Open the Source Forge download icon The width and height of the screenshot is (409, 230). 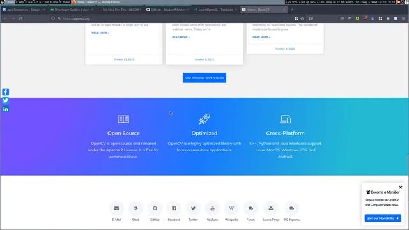(x=271, y=208)
